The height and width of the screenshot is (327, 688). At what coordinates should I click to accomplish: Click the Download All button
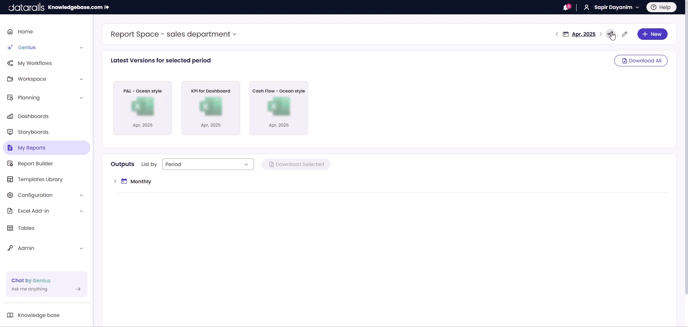pyautogui.click(x=641, y=61)
